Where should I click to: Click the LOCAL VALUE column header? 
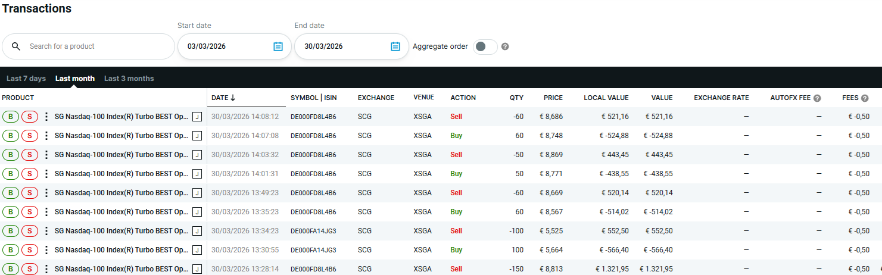606,98
